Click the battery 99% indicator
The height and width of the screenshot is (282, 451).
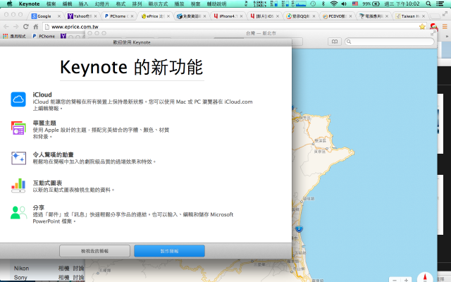pos(371,4)
